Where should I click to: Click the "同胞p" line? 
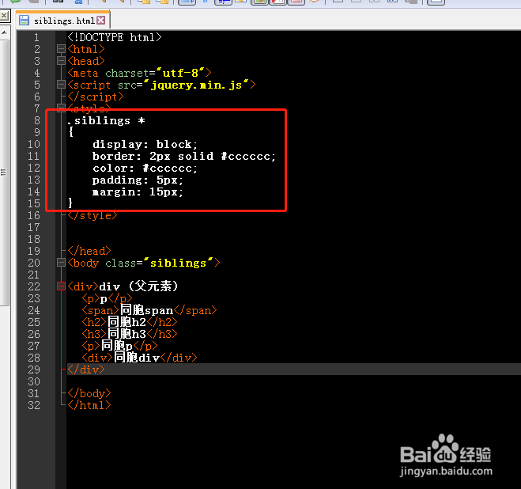119,346
